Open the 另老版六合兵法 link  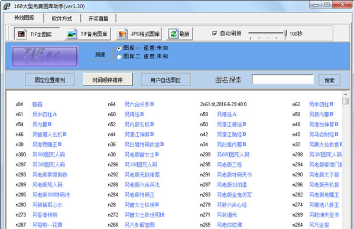point(142,185)
